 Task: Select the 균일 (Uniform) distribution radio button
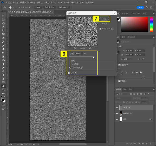(x=70, y=64)
